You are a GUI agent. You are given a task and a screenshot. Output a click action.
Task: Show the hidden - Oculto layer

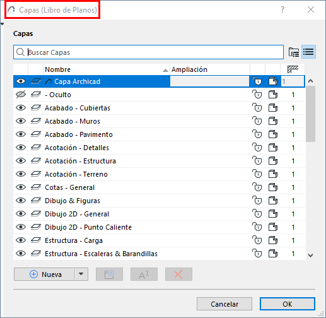(21, 95)
